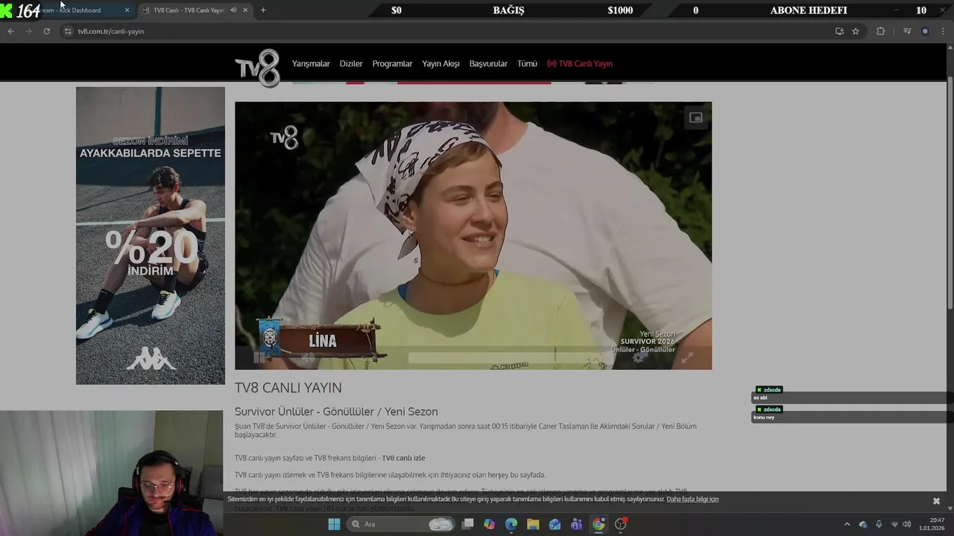Open video player settings gear
Image resolution: width=954 pixels, height=536 pixels.
pyautogui.click(x=639, y=357)
